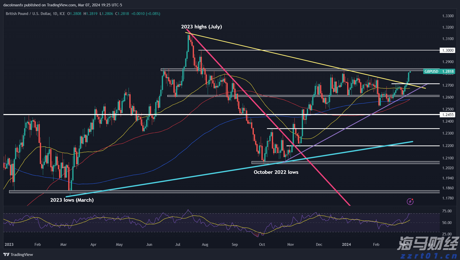
Task: Click the "2023 highs (July)" annotation
Action: [201, 27]
